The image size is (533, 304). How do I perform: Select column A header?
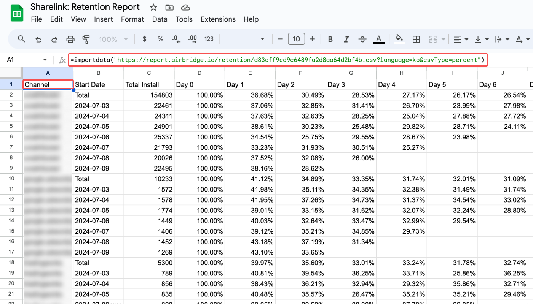48,73
